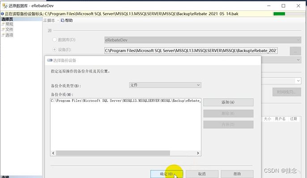The image size is (307, 178).
Task: Minimize the 还原数据库 window
Action: coord(269,6)
